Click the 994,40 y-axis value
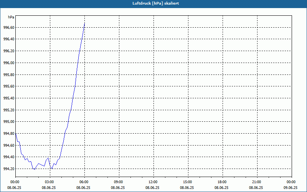The image size is (307, 192). (x=9, y=157)
